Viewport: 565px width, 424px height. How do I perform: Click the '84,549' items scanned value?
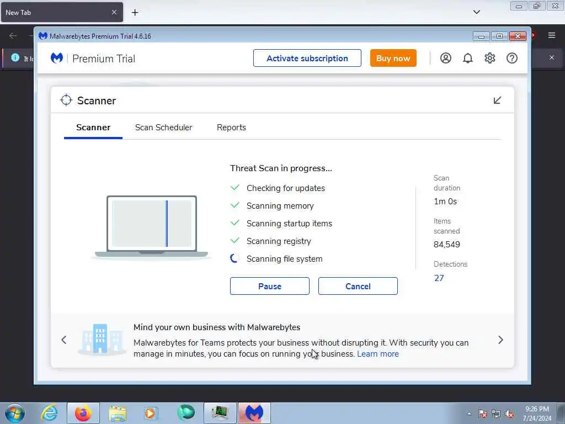[x=447, y=245]
